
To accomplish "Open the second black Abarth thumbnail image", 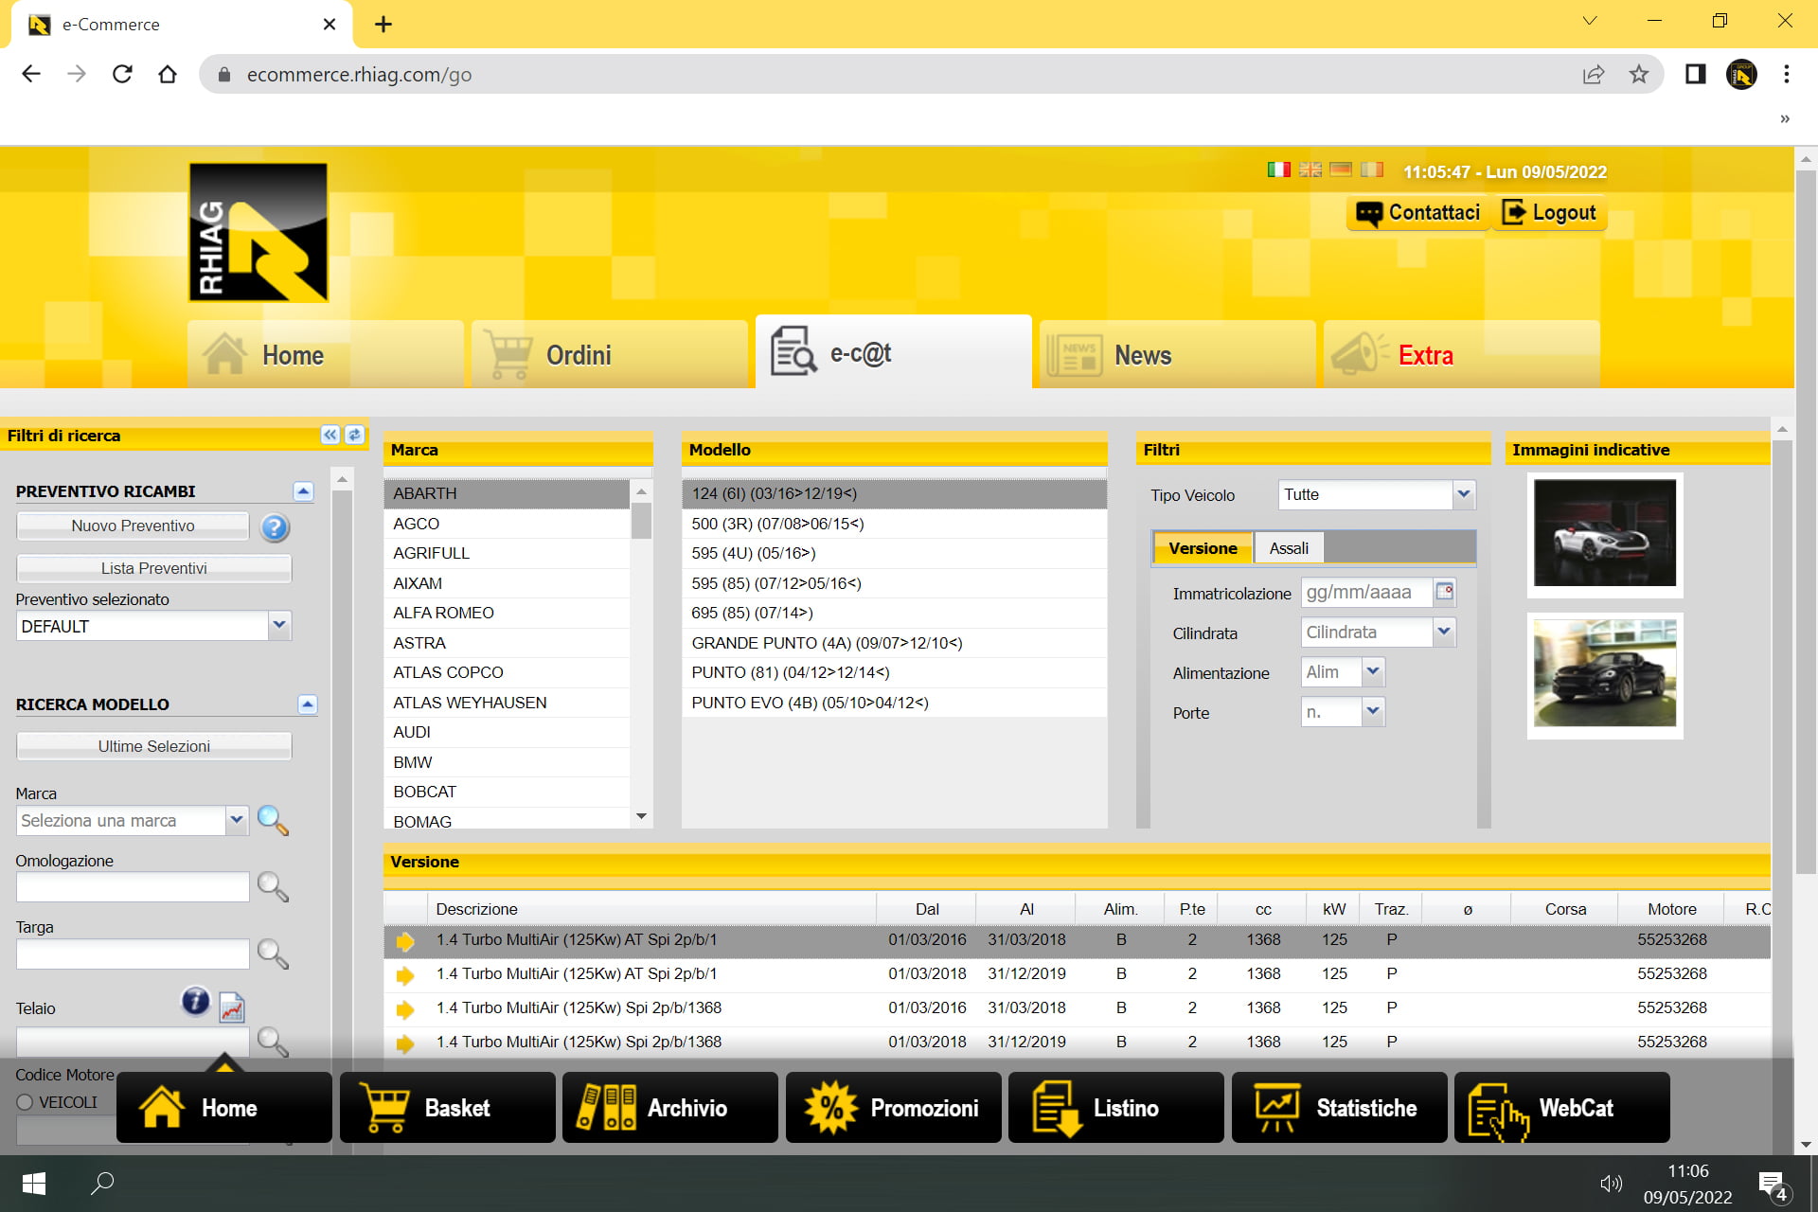I will (1605, 674).
